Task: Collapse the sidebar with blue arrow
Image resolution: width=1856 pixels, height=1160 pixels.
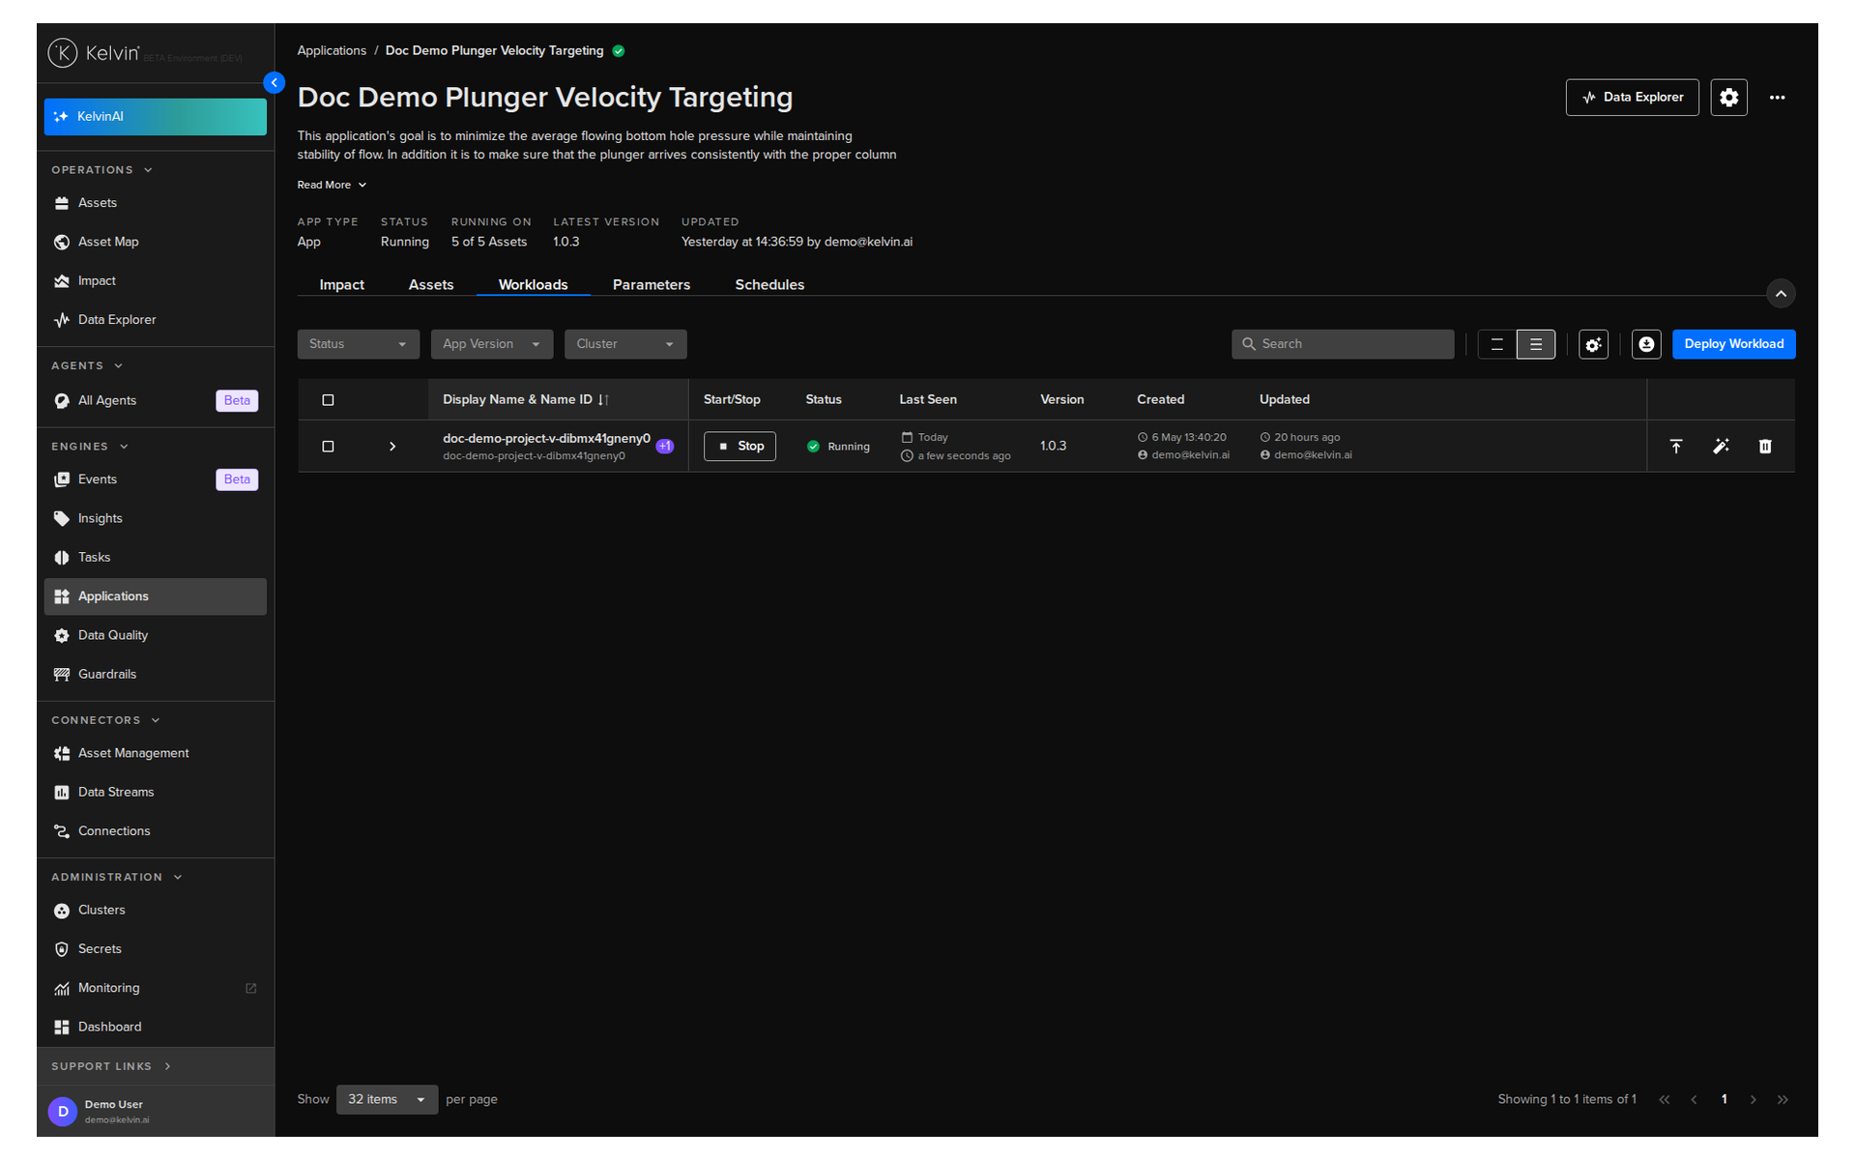Action: tap(275, 83)
